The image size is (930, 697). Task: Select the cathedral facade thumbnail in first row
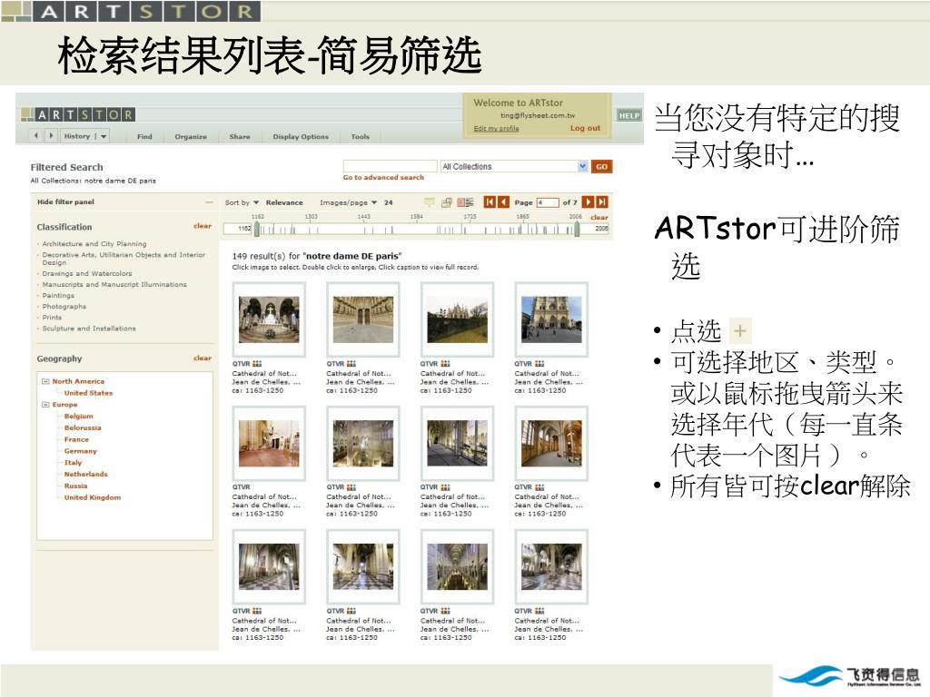pyautogui.click(x=551, y=319)
